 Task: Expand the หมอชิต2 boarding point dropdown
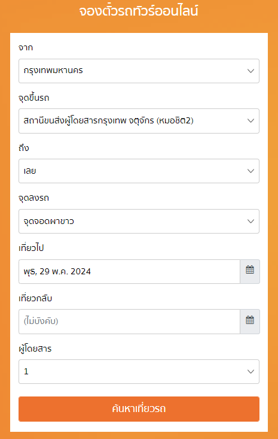(139, 121)
